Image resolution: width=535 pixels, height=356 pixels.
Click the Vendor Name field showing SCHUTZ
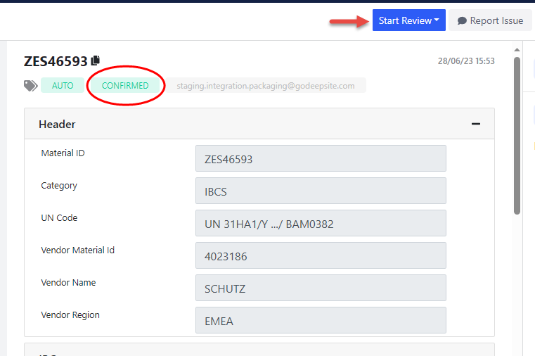(x=321, y=288)
